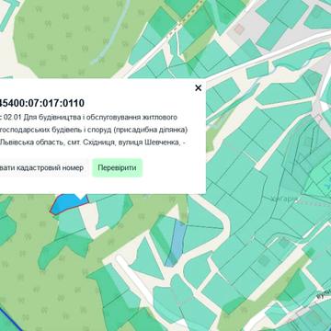Copy the cadastral number button
The height and width of the screenshot is (331, 331).
(x=43, y=168)
